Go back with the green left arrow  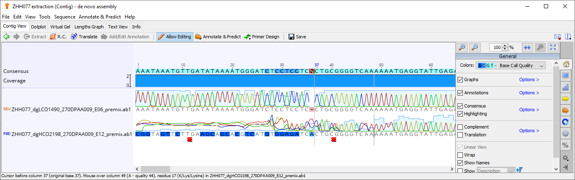tap(6, 37)
